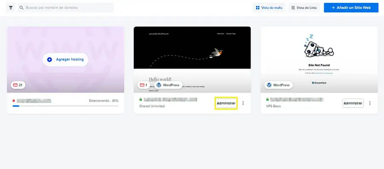
Task: Open the 1 email badge
Action: tap(144, 85)
